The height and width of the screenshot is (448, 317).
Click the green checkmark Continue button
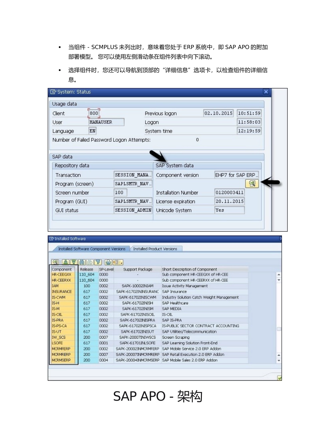tap(279, 378)
